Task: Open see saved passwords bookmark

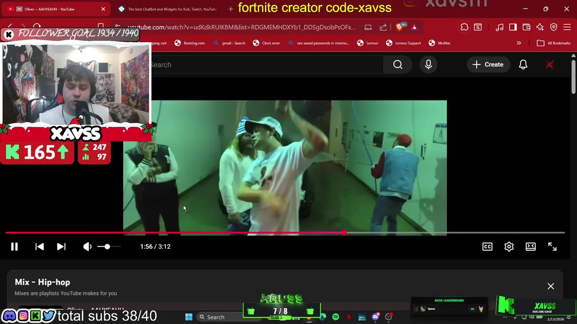Action: [x=318, y=43]
